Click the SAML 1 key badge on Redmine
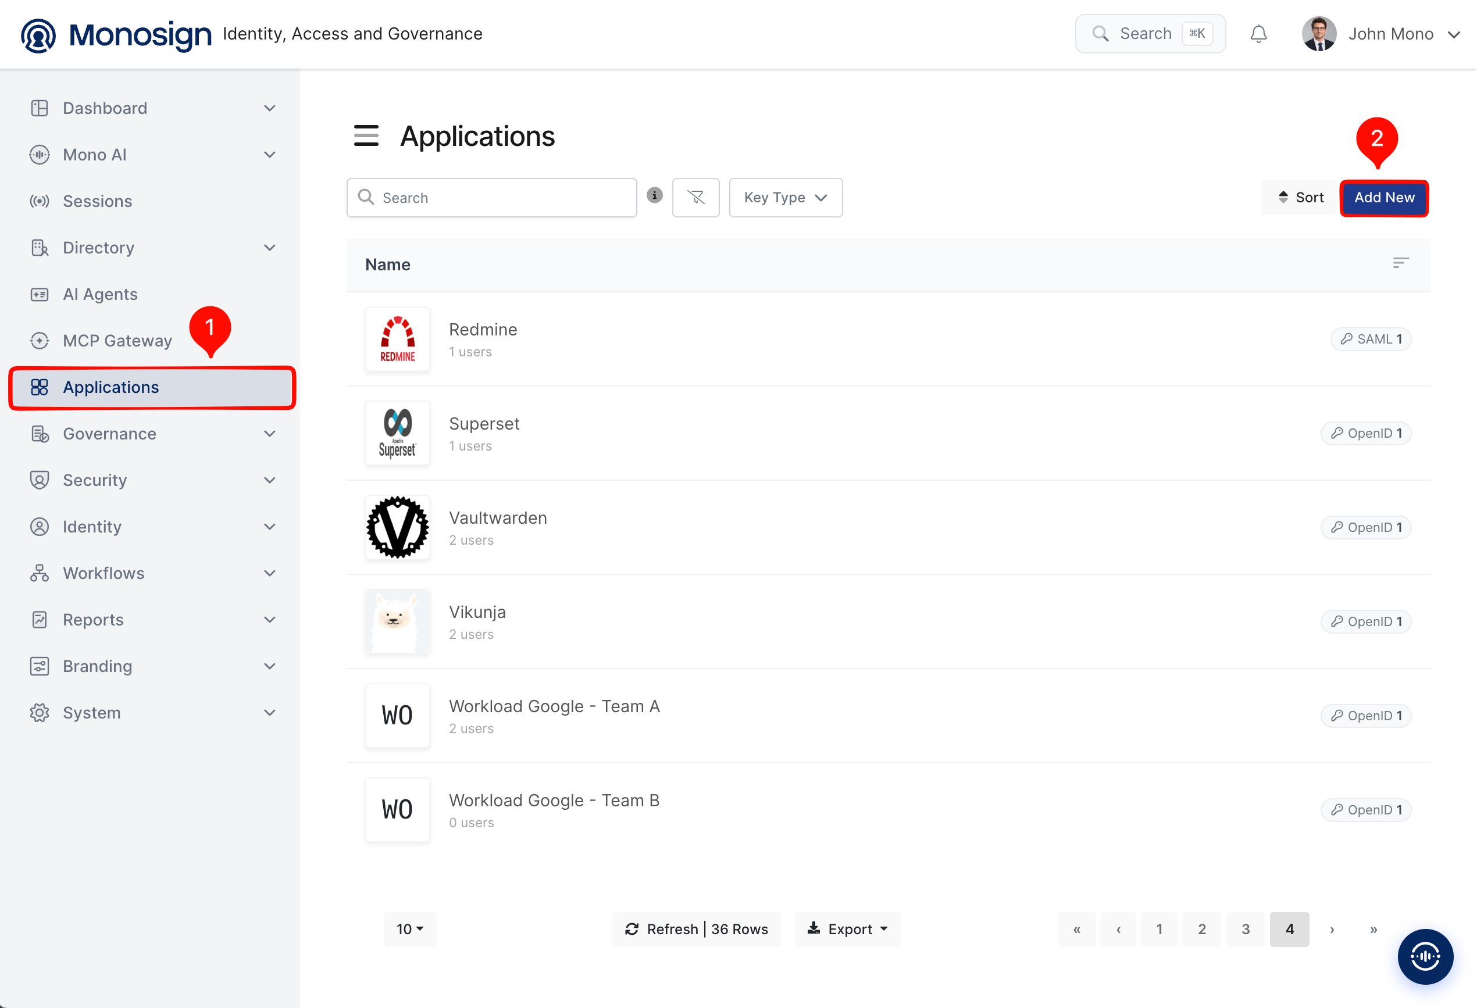The image size is (1477, 1008). [x=1371, y=339]
